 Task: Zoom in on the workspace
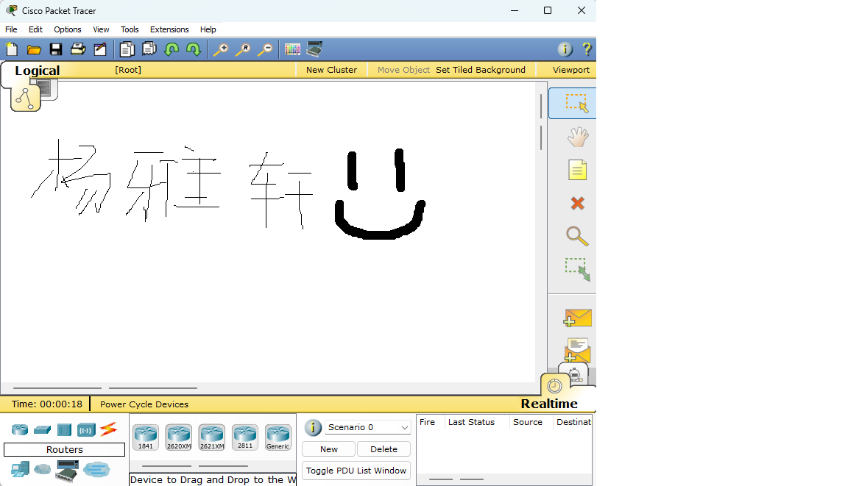click(x=220, y=50)
